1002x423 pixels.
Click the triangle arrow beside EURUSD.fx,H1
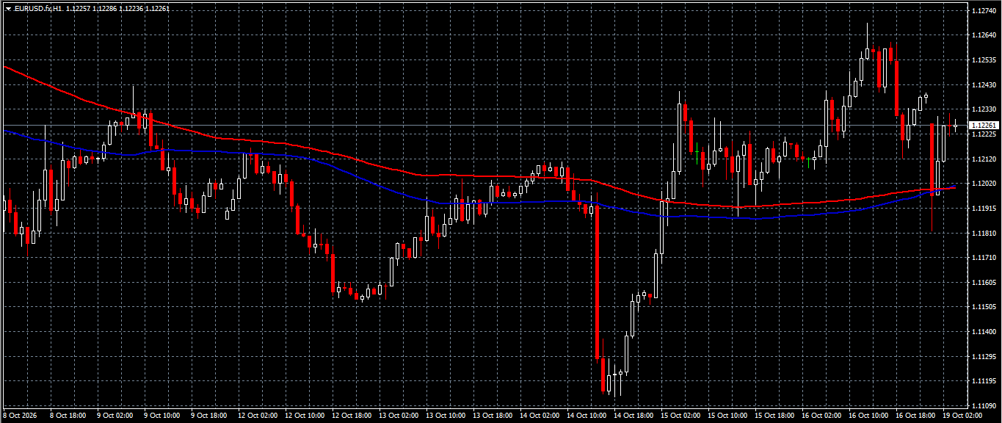coord(8,7)
